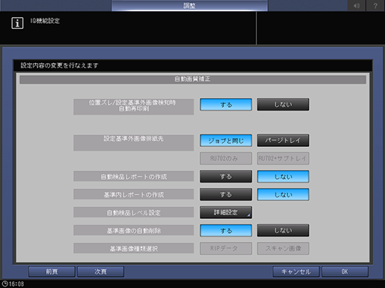The width and height of the screenshot is (385, 288).
Task: Click the clock icon in the status bar
Action: click(x=4, y=284)
